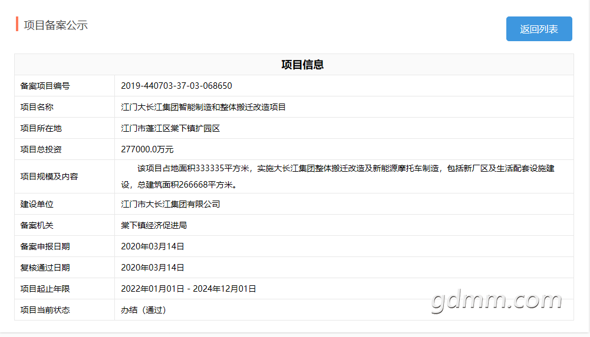
Task: Select authority 棠下镇经济促进局
Action: point(154,225)
